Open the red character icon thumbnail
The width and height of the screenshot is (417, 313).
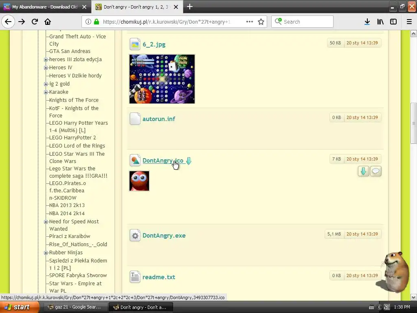point(139,181)
